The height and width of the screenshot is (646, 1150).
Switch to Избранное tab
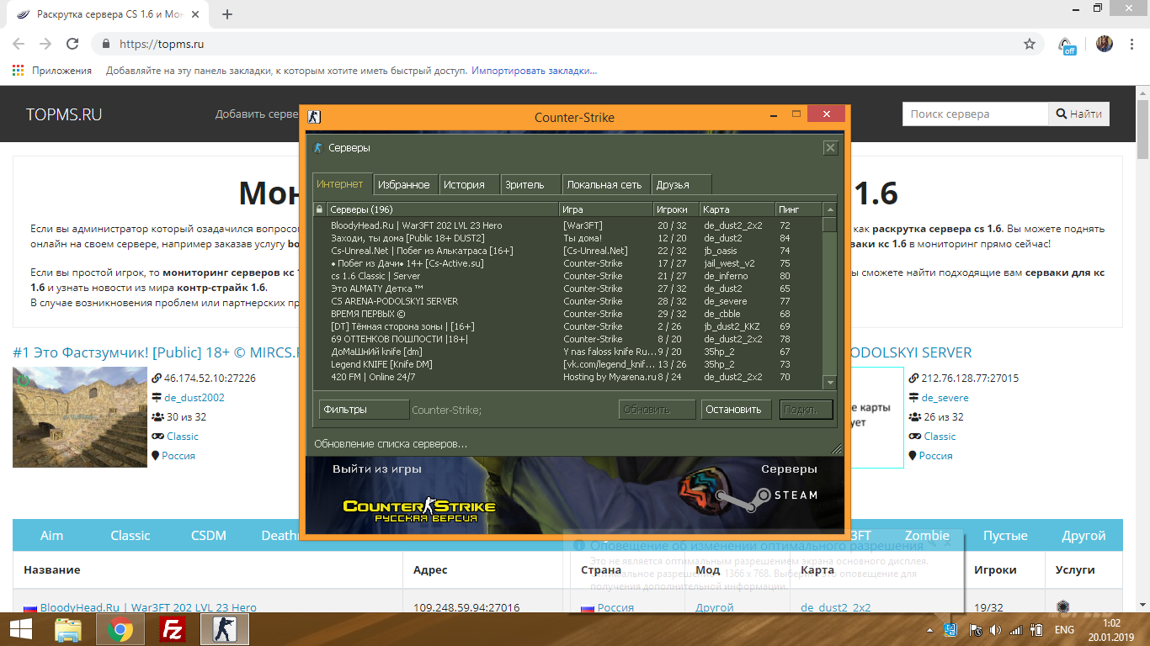[x=404, y=184]
